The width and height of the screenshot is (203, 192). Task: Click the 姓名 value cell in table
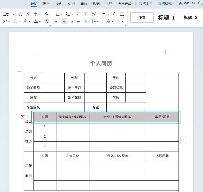(54, 78)
